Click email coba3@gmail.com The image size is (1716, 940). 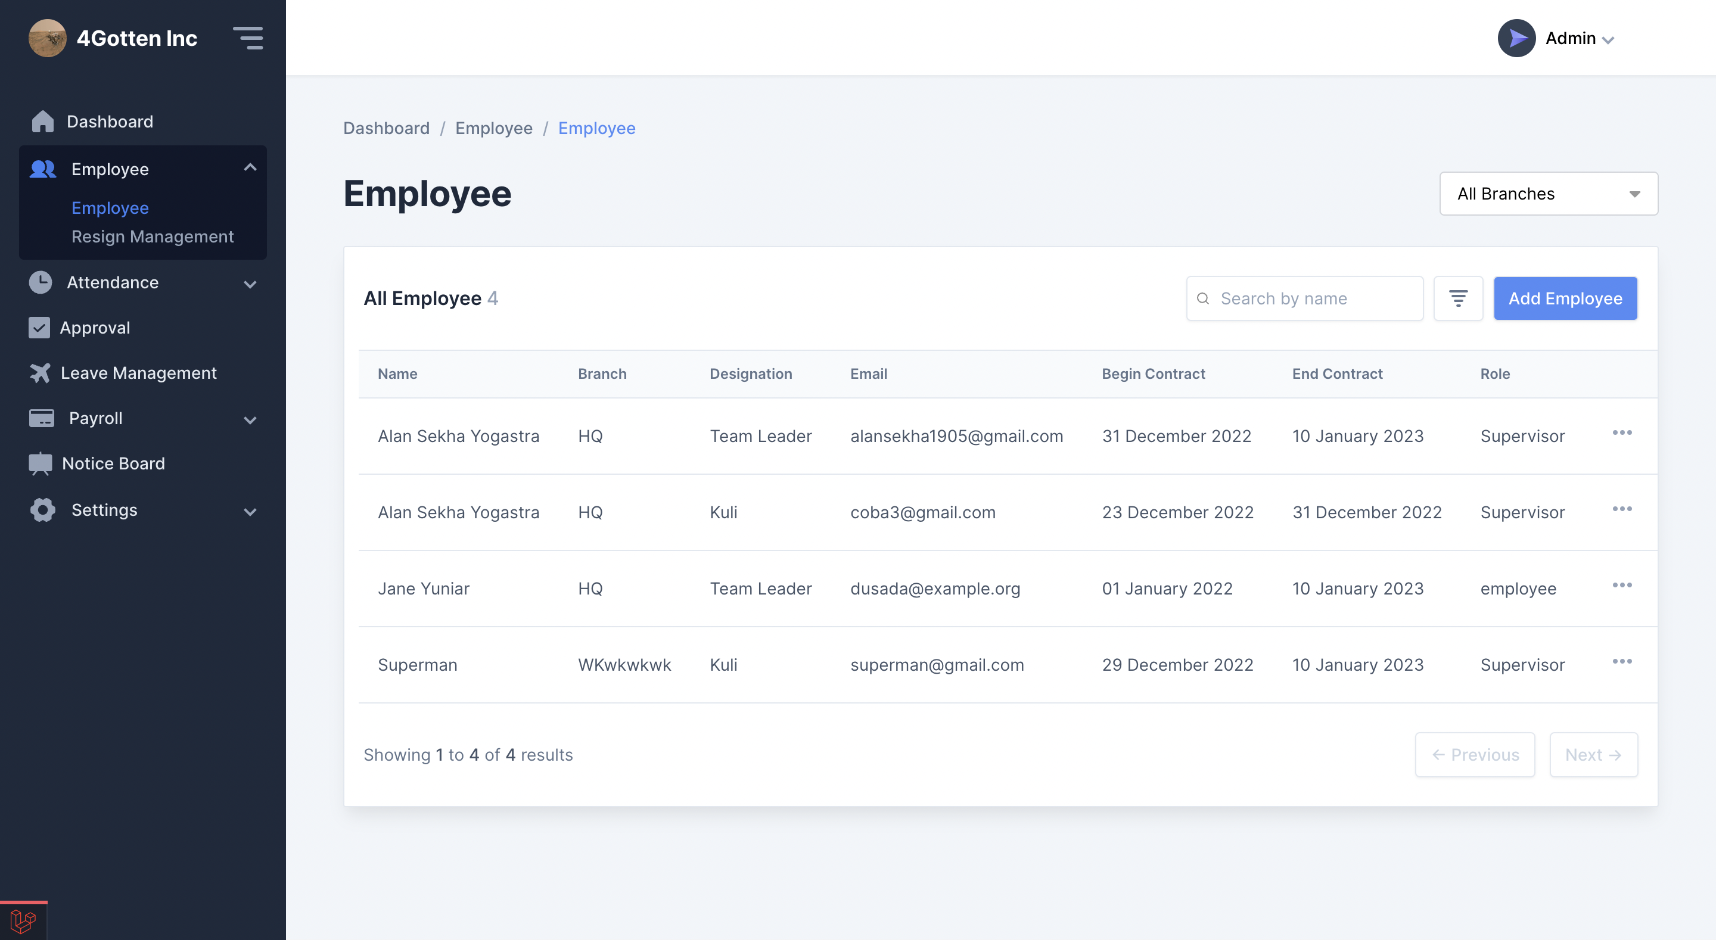922,512
